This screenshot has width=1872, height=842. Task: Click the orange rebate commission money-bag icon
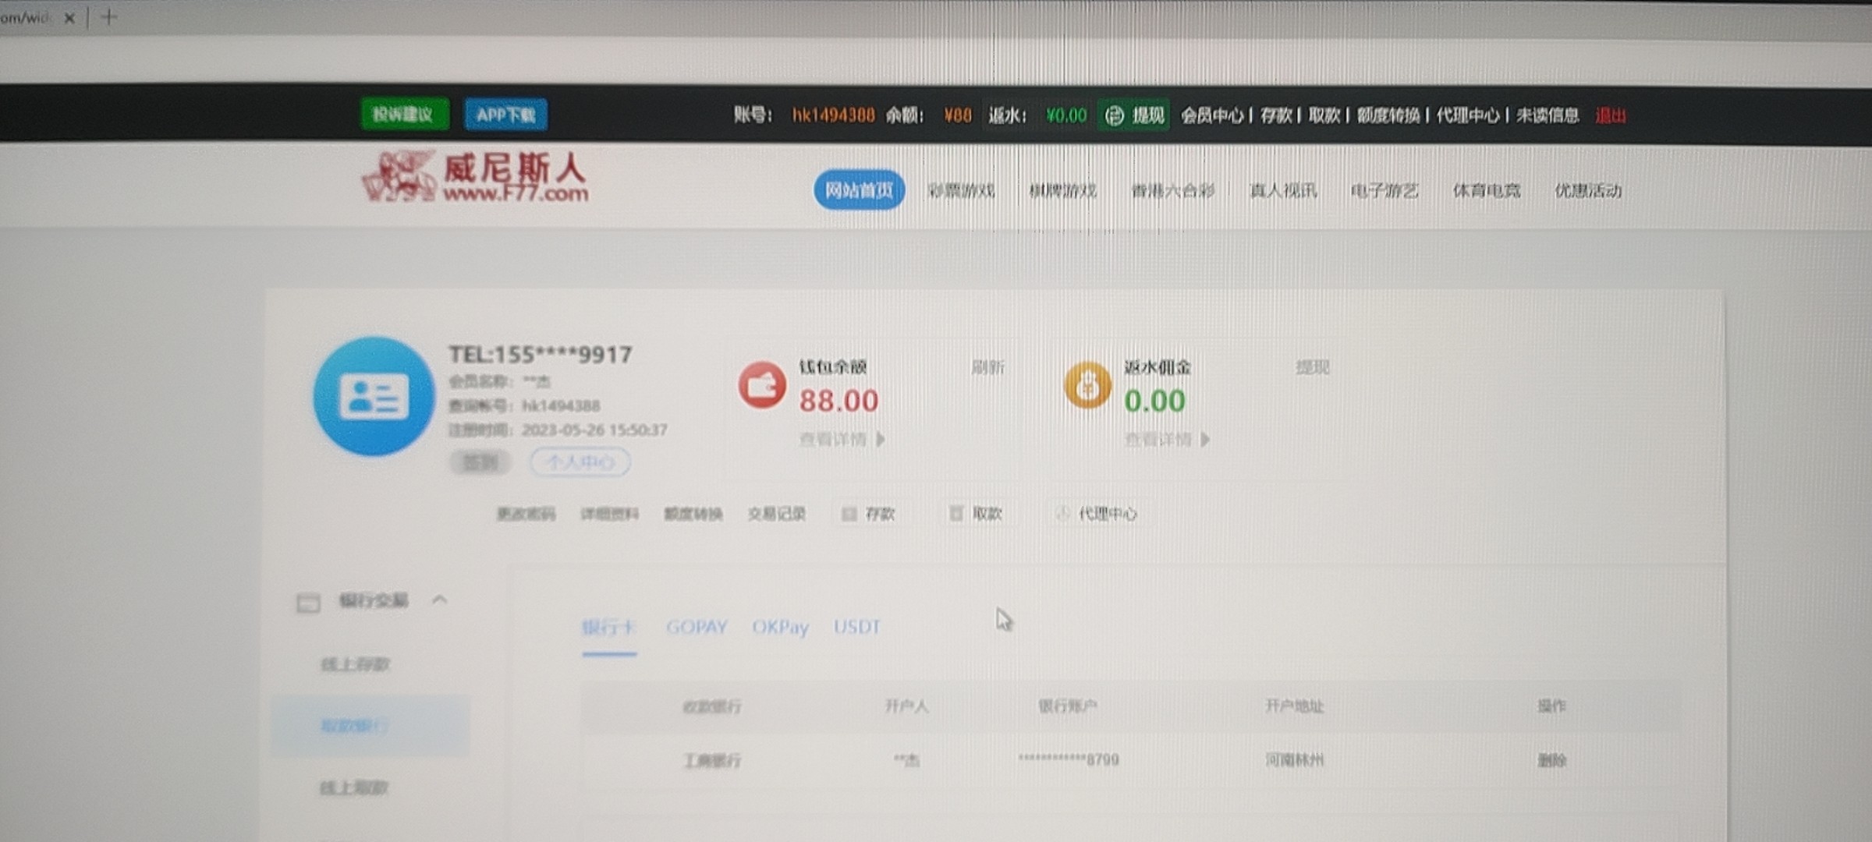tap(1087, 385)
